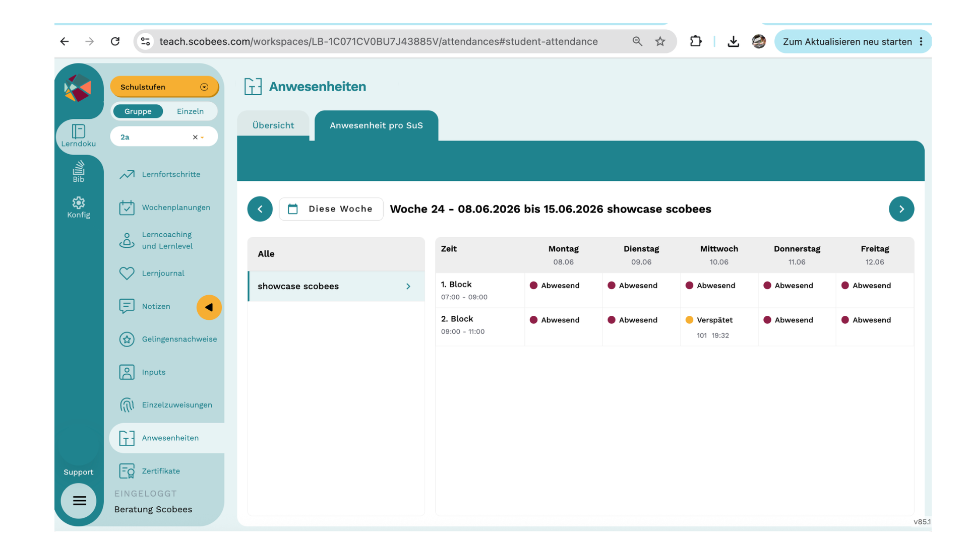Switch to Einzeln mode
The width and height of the screenshot is (968, 544).
tap(190, 111)
